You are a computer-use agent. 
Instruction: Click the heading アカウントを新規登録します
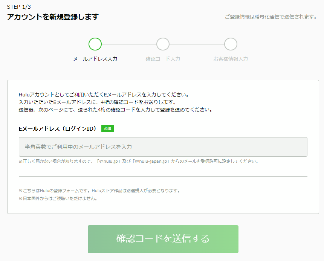click(53, 17)
